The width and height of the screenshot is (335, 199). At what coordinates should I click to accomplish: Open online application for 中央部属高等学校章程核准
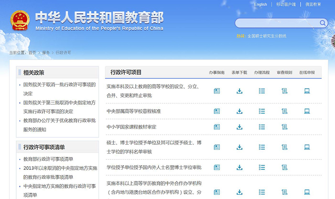point(307,111)
